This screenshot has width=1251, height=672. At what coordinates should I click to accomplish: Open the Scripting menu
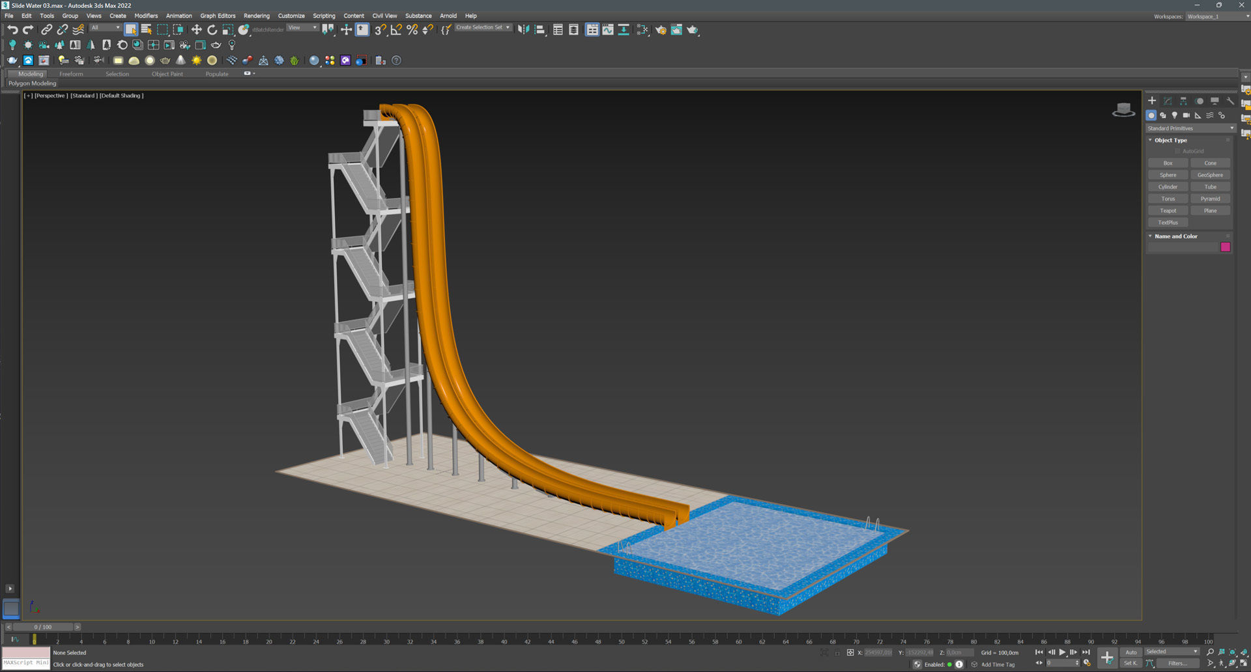(324, 16)
